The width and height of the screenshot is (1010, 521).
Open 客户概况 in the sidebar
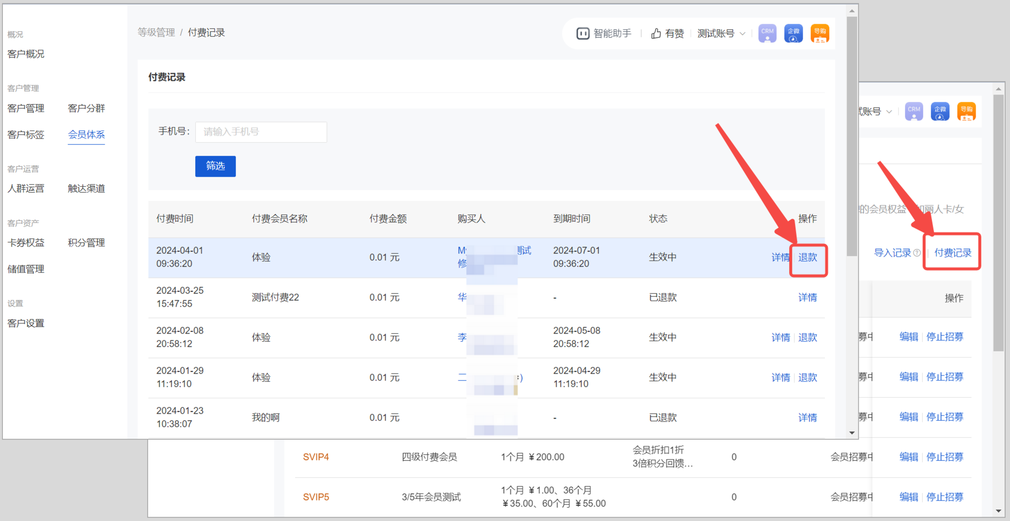point(26,54)
